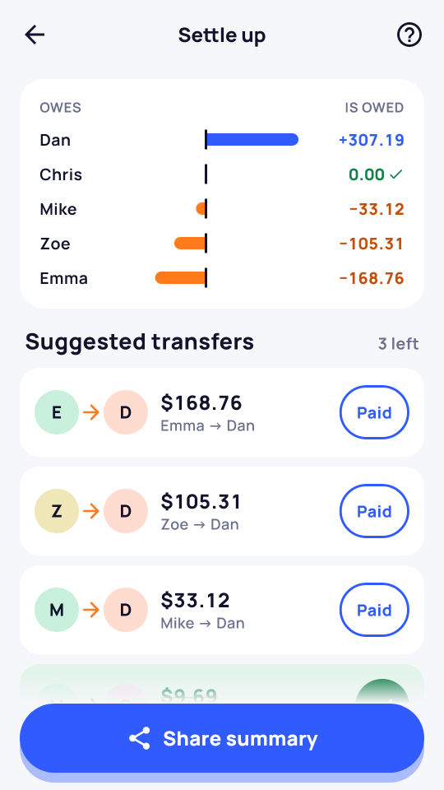Select Mike's green M avatar
Screen dimensions: 444x790
57,610
